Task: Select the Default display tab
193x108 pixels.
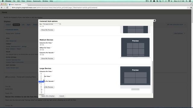Action: click(x=8, y=25)
